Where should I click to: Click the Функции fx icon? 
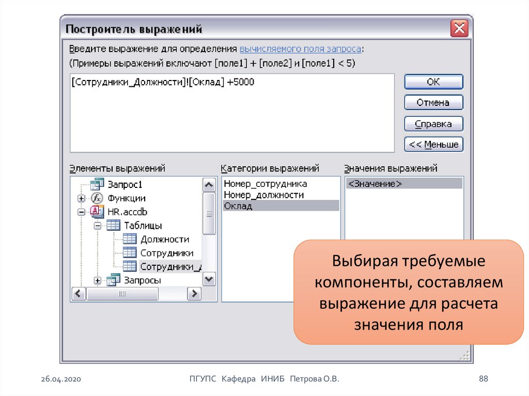coord(97,198)
